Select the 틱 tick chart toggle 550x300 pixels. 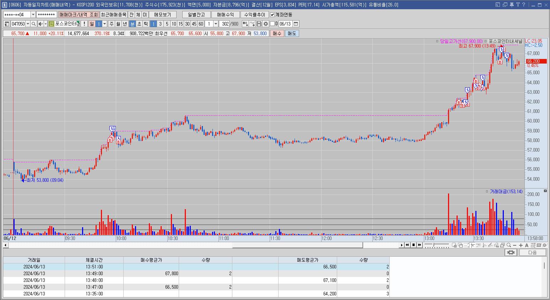click(x=146, y=24)
